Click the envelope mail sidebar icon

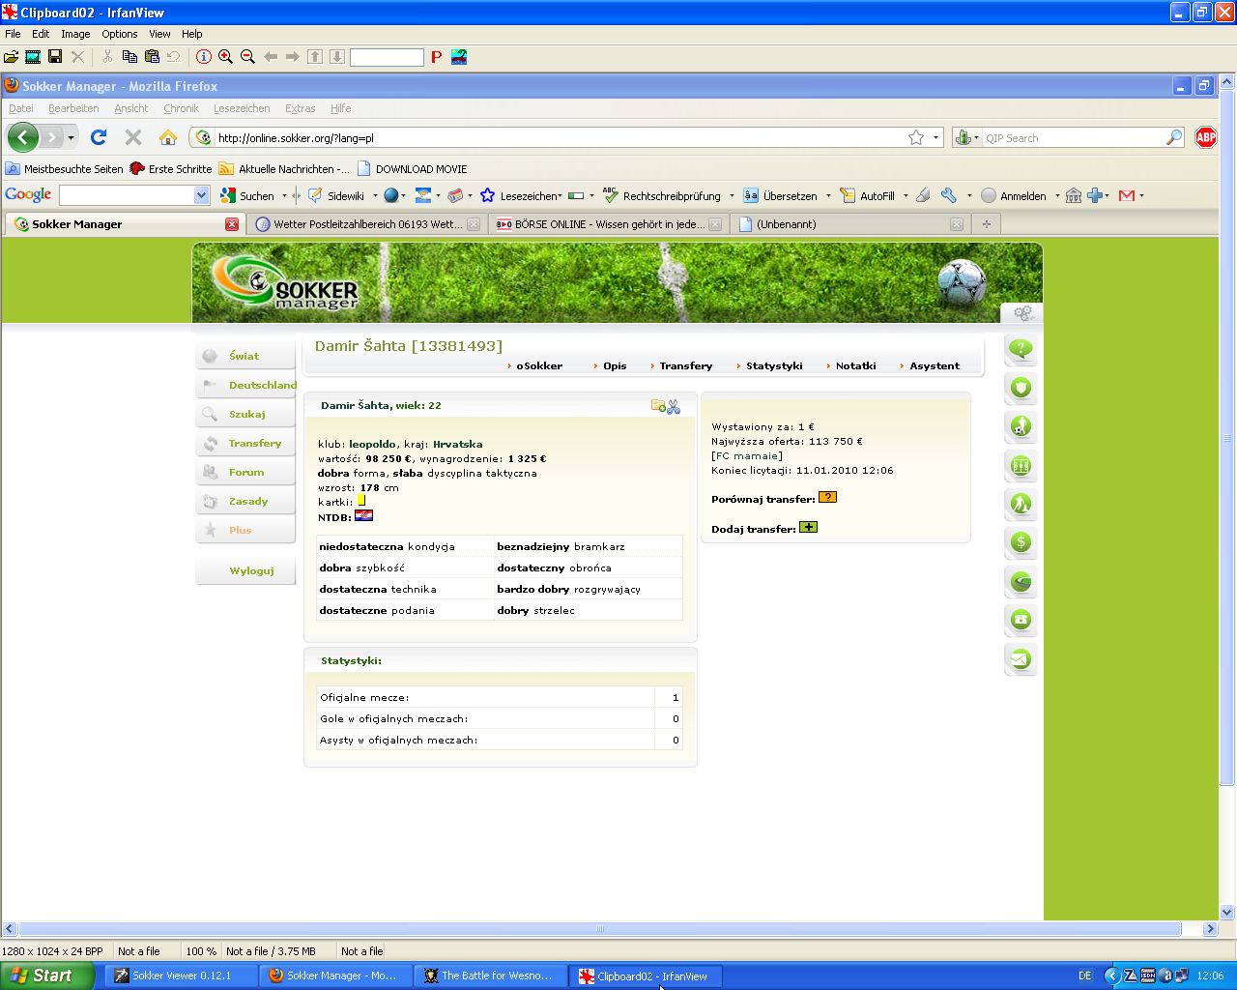point(1021,659)
